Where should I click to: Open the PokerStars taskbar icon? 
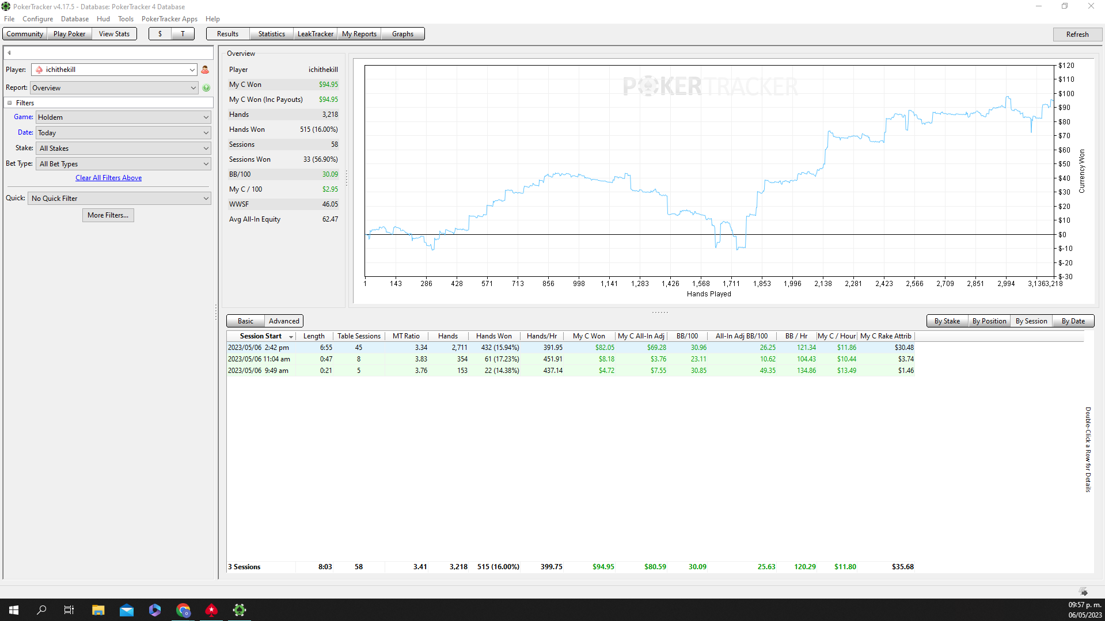tap(211, 610)
